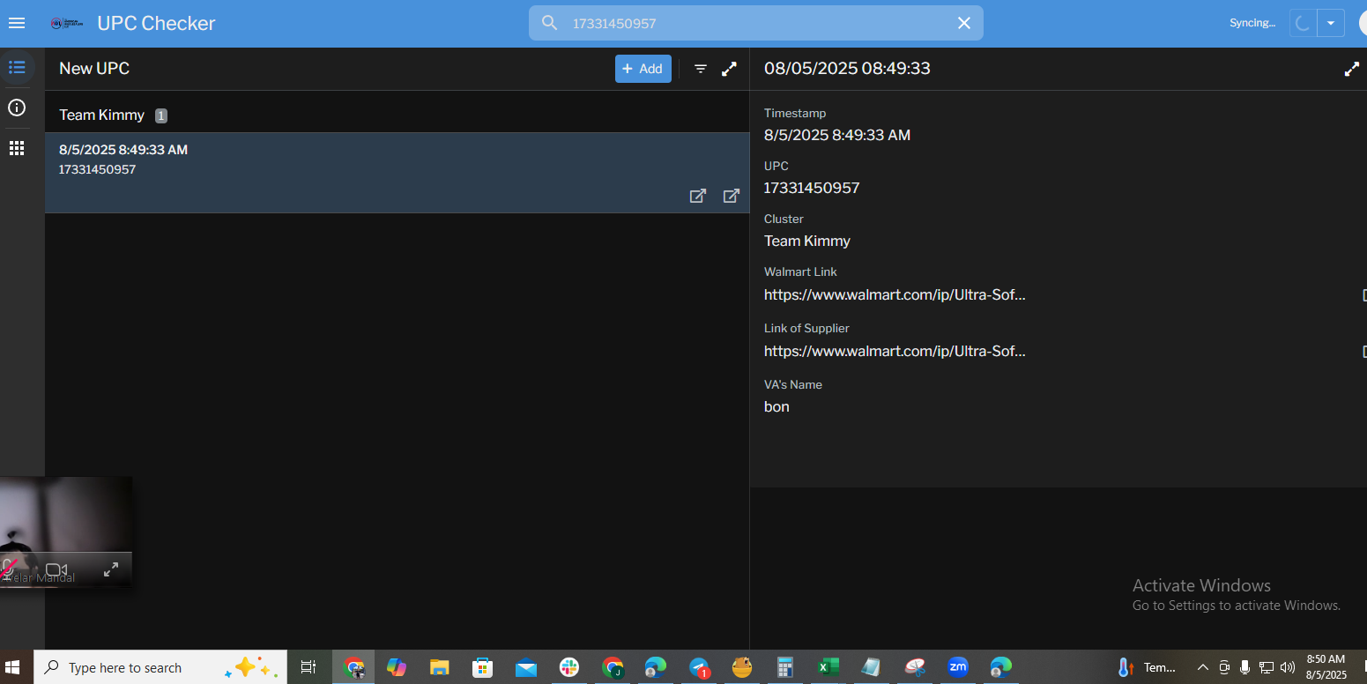Collapse the Team Kimmy group header

pyautogui.click(x=102, y=115)
